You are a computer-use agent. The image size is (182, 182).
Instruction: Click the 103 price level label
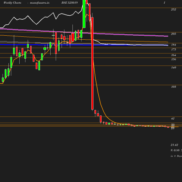point(174,87)
